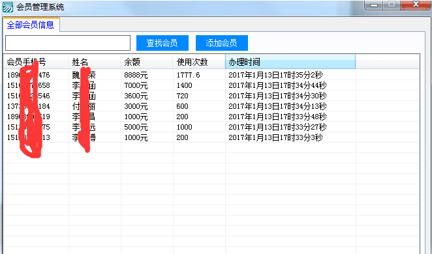The width and height of the screenshot is (432, 254).
Task: Select the balance cell 3000元
Action: 136,106
